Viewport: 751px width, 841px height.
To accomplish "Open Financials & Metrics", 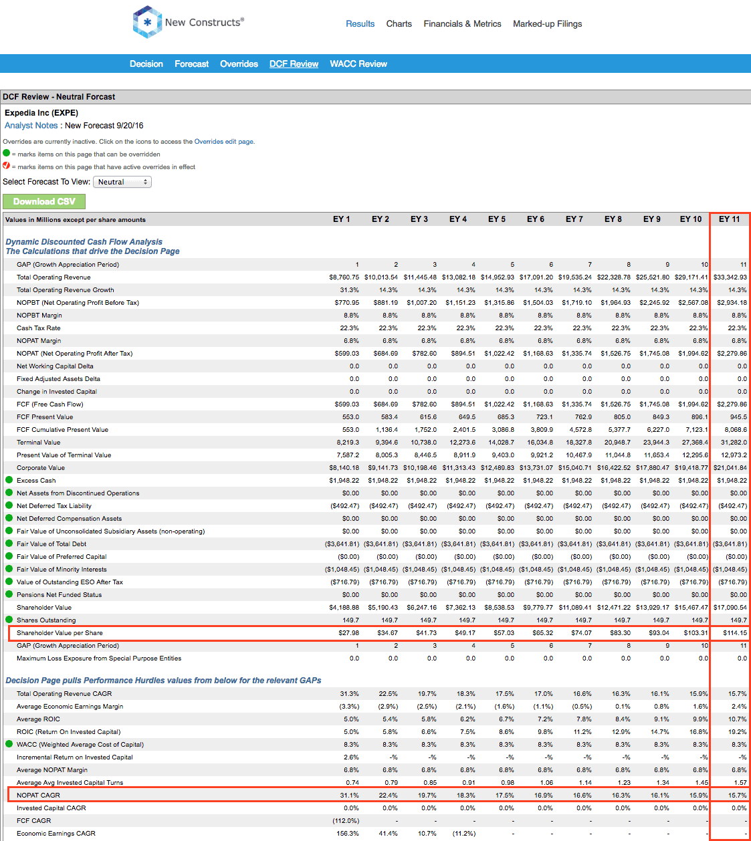I will click(462, 23).
